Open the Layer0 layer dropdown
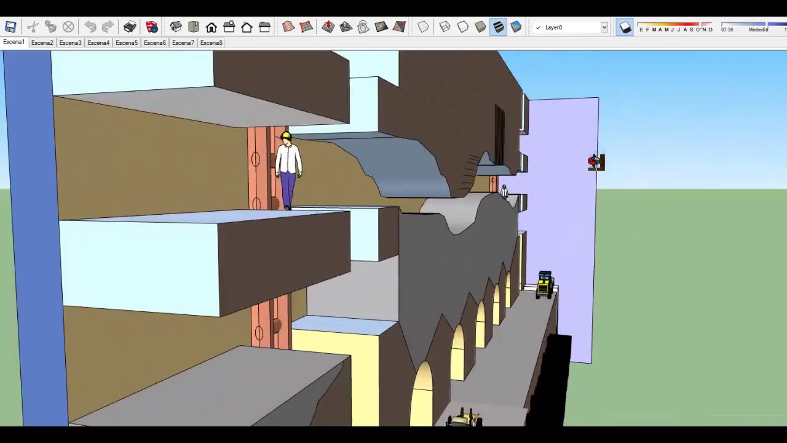The height and width of the screenshot is (443, 787). coord(571,27)
